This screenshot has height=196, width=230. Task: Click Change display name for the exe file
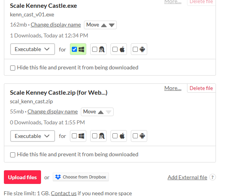(x=56, y=25)
